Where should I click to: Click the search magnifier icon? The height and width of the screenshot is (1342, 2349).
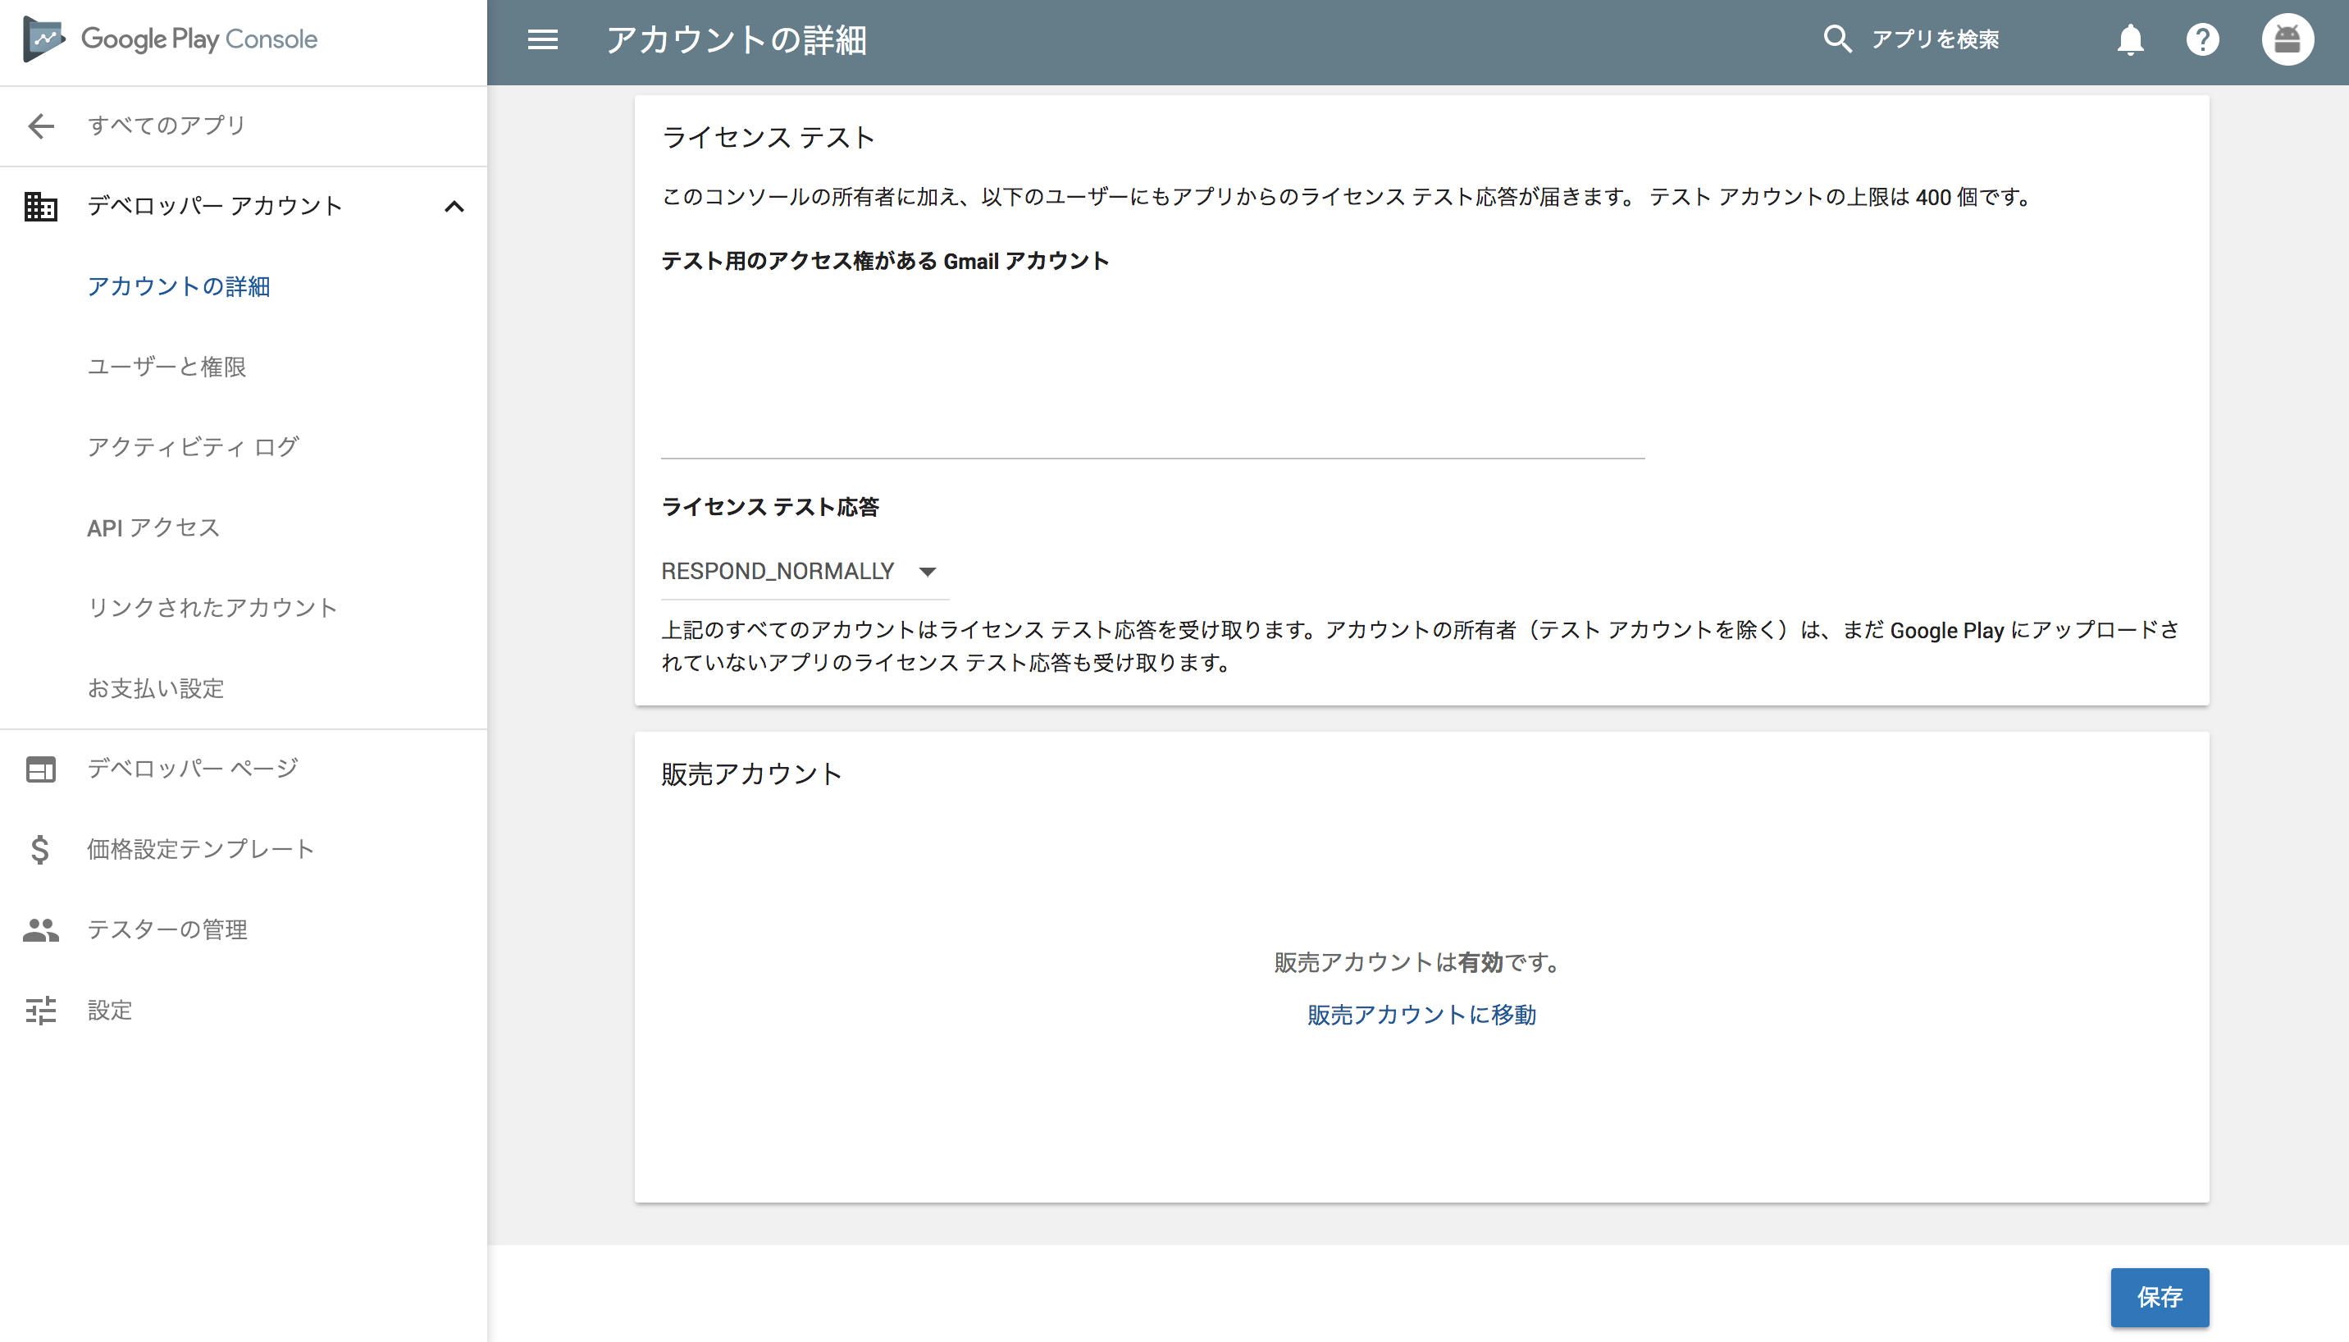click(1836, 39)
